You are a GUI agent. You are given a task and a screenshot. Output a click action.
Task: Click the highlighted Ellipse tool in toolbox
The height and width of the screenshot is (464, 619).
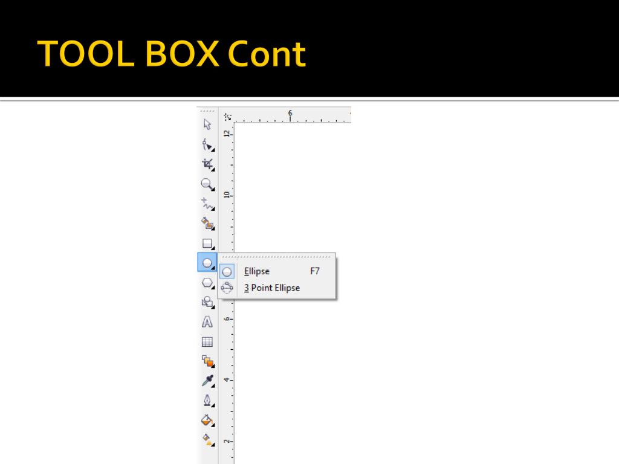pos(207,262)
